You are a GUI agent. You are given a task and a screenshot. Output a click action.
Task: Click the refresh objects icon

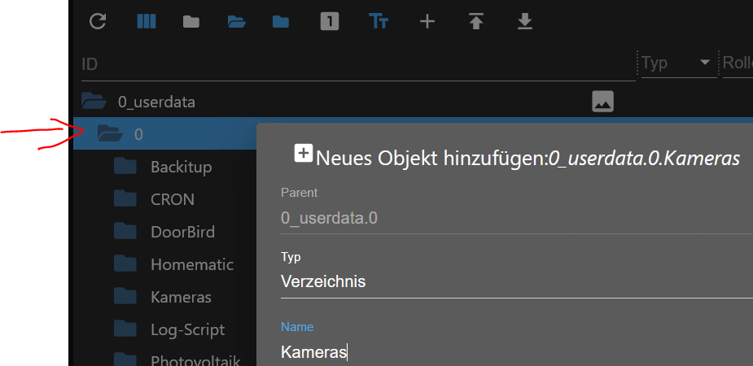coord(98,22)
